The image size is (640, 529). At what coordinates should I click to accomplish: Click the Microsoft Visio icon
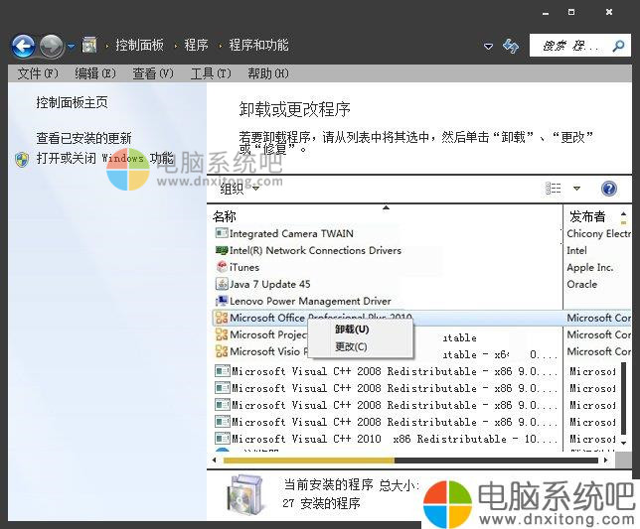coord(222,351)
